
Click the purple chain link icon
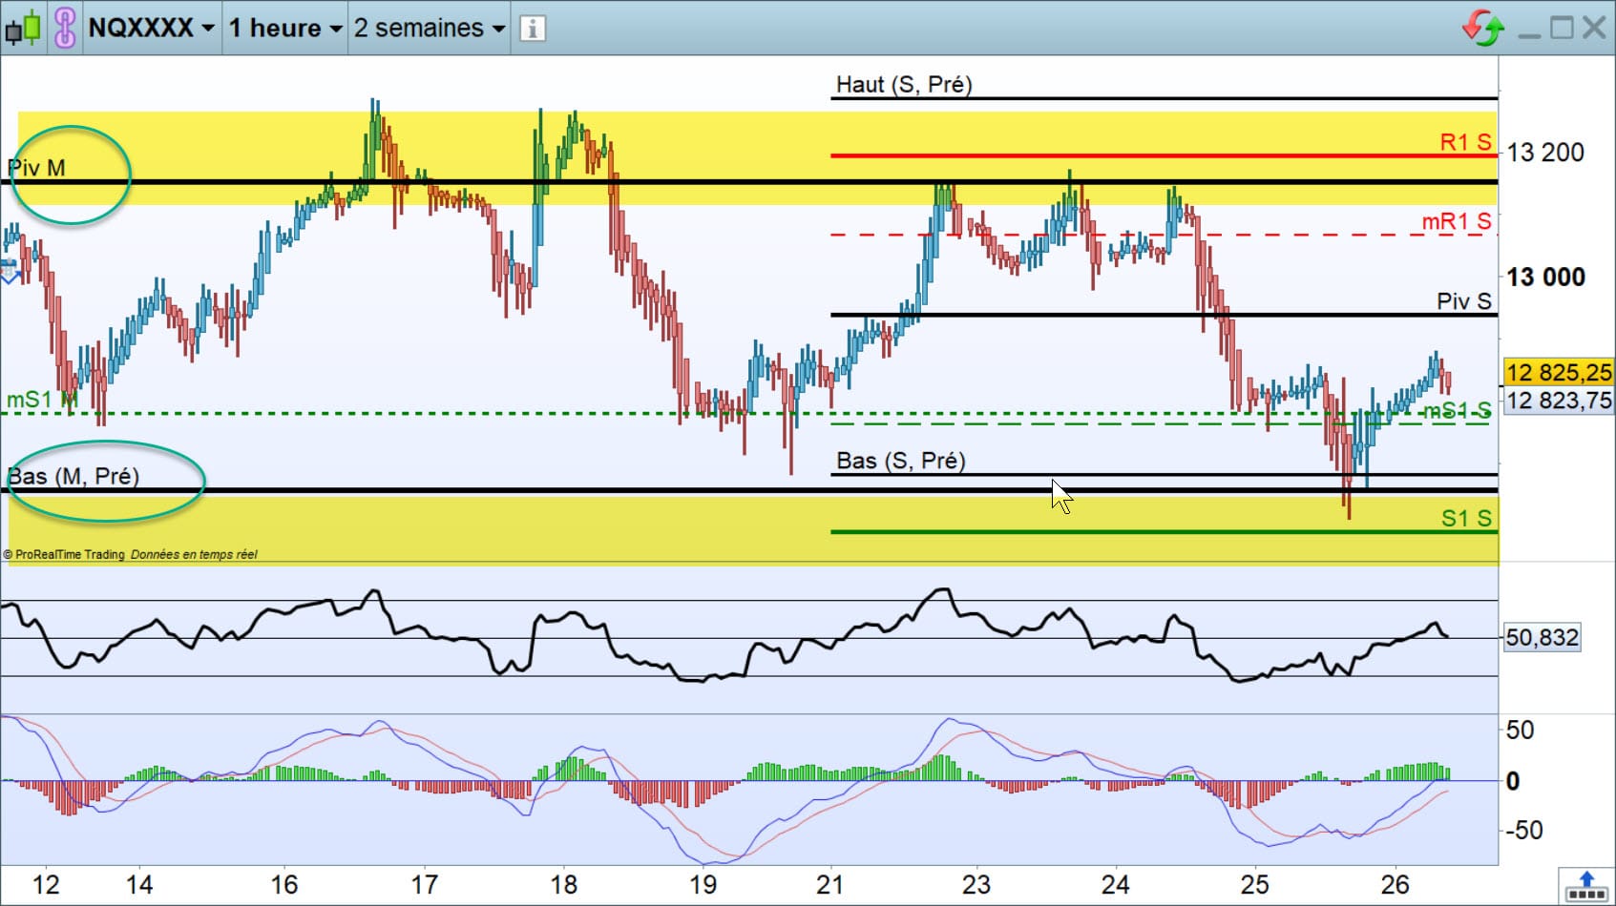65,28
